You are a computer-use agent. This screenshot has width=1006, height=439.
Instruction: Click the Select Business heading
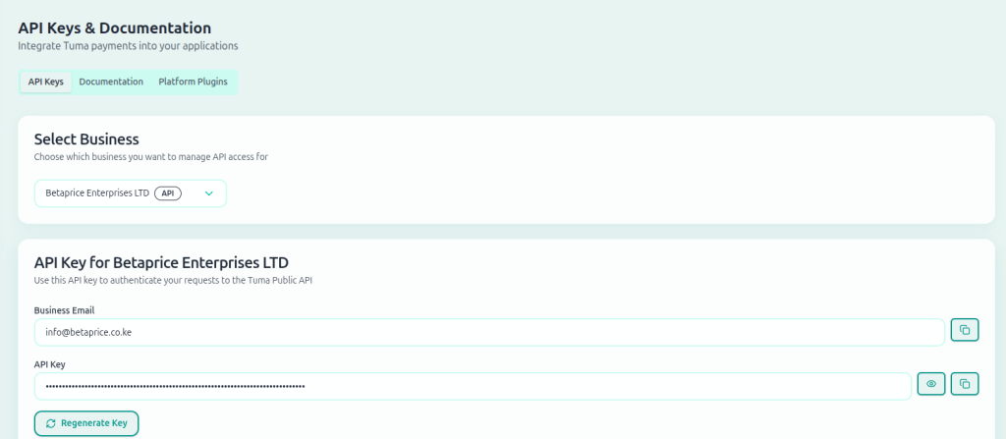pos(86,139)
